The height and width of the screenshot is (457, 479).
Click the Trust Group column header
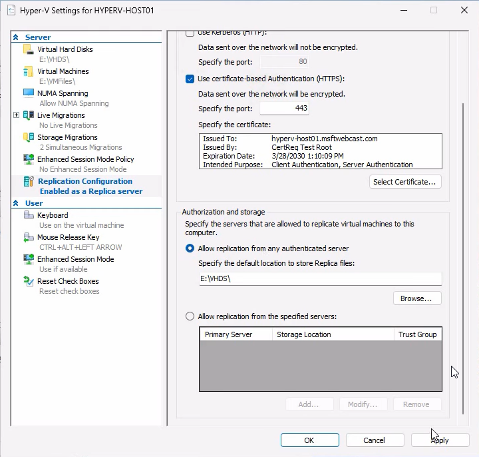point(418,334)
